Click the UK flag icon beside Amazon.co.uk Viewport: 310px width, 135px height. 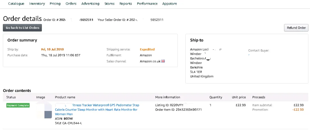click(163, 61)
